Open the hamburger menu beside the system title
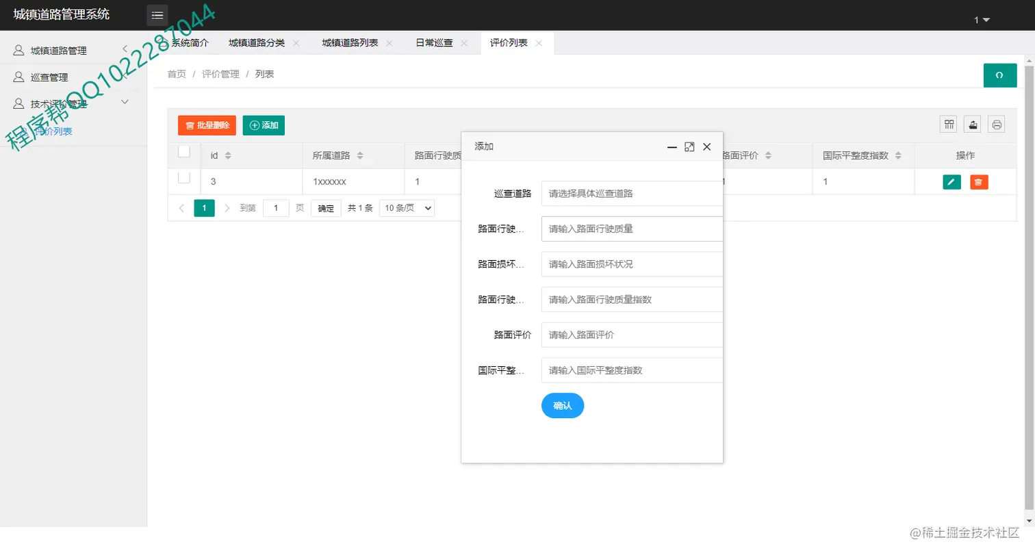 157,14
